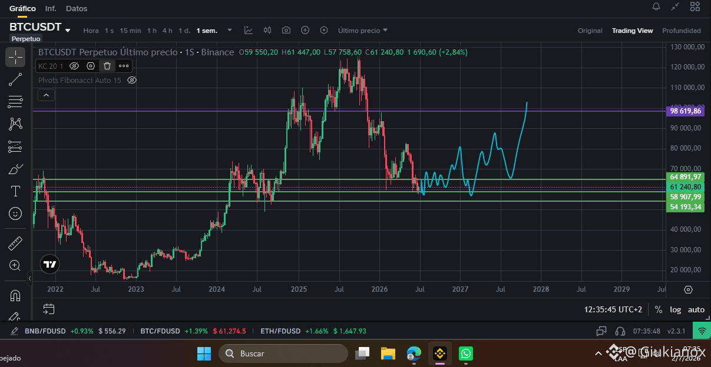The image size is (711, 367).
Task: Delete the KC 20 1 indicator
Action: pos(107,66)
